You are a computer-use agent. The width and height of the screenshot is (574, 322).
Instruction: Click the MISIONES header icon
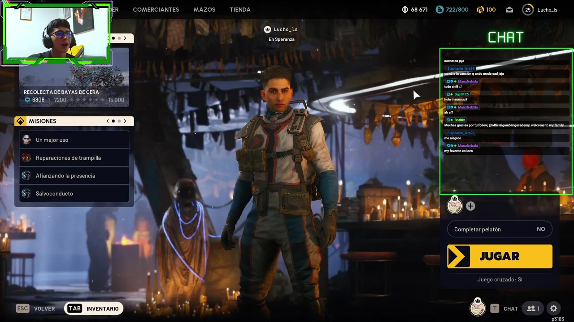tap(20, 121)
